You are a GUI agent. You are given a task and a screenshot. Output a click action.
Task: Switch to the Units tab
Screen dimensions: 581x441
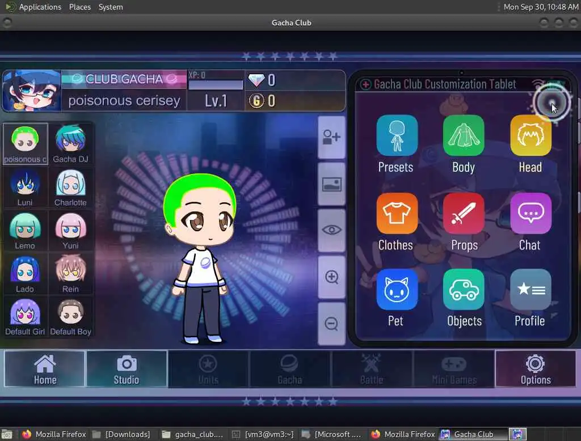[x=208, y=369]
